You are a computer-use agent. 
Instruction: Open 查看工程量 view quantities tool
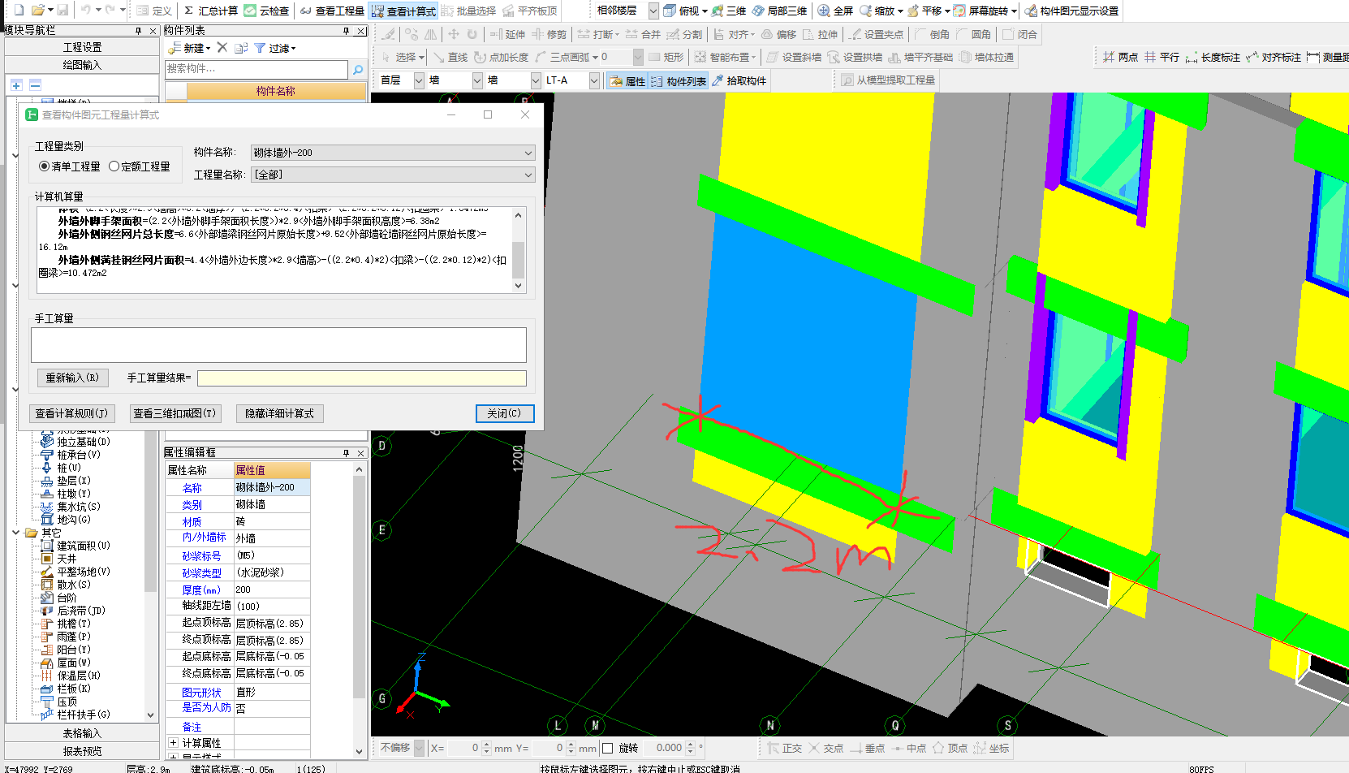click(332, 11)
